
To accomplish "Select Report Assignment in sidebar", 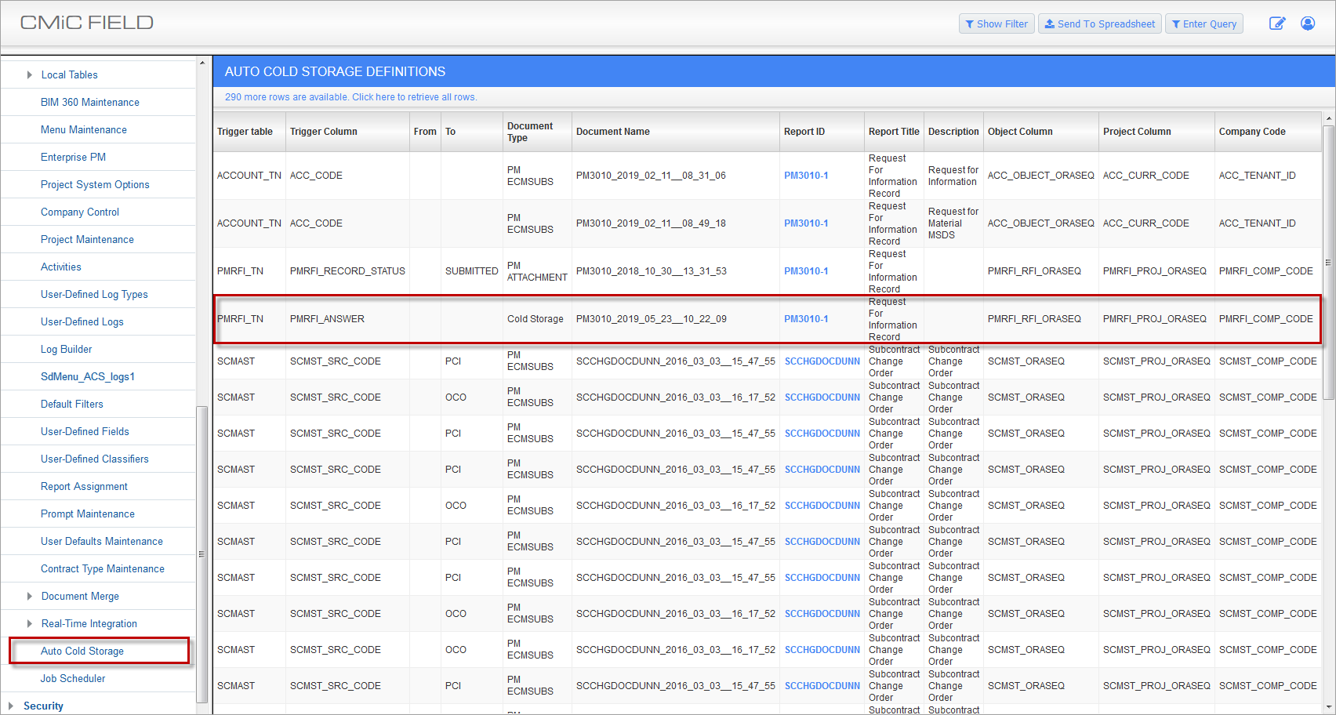I will 84,486.
